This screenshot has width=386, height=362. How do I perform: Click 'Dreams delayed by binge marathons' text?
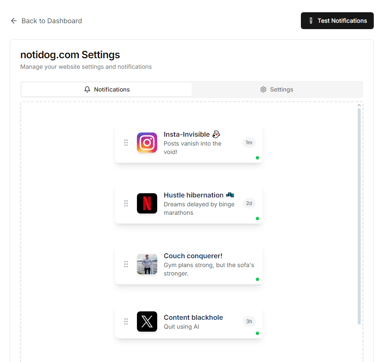(x=199, y=208)
